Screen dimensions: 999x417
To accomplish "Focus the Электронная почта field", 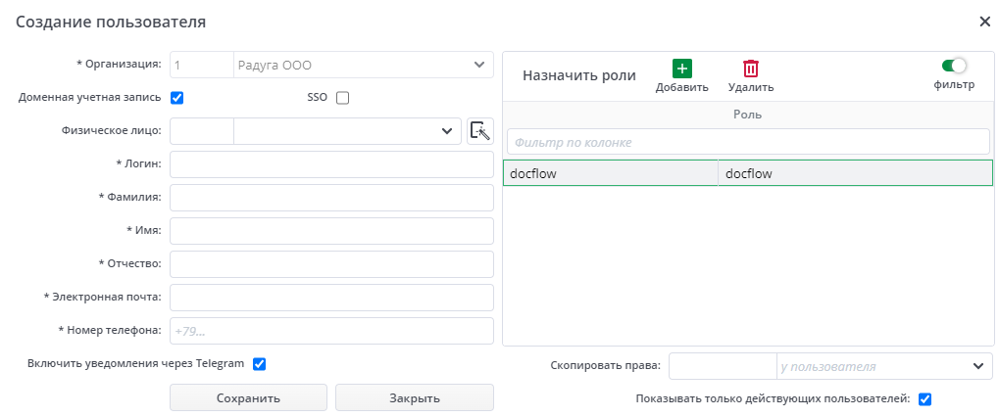I will click(x=331, y=298).
